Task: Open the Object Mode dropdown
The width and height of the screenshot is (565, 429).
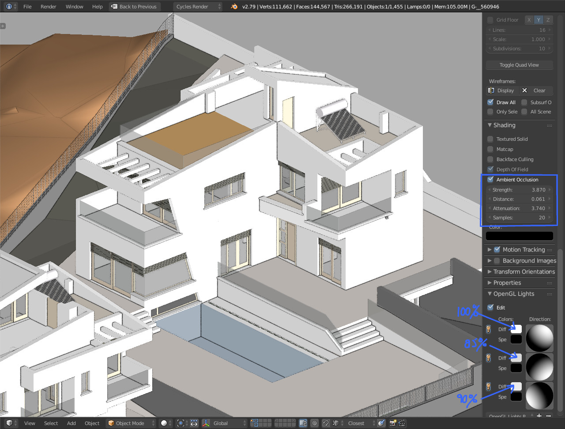Action: 132,423
